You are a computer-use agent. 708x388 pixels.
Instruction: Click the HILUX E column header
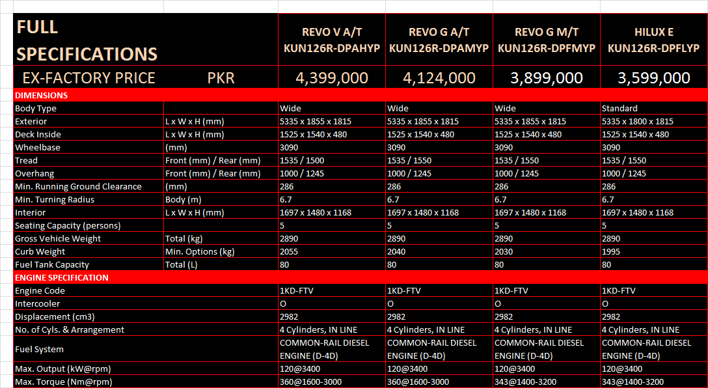pyautogui.click(x=654, y=39)
